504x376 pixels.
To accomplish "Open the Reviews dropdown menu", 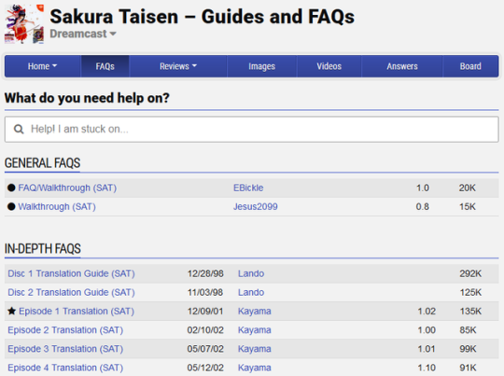I will [x=178, y=66].
